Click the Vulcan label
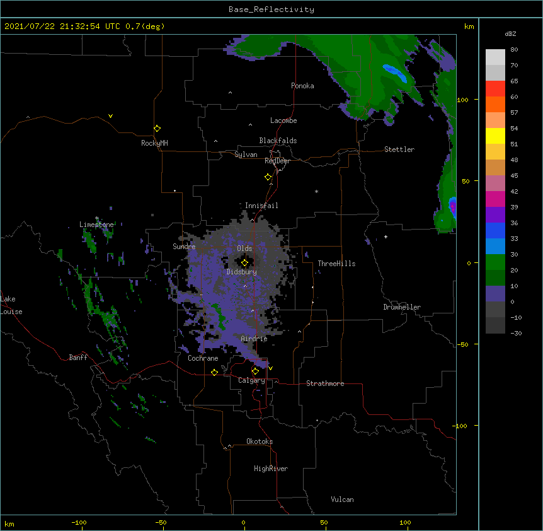543x531 pixels. (342, 499)
